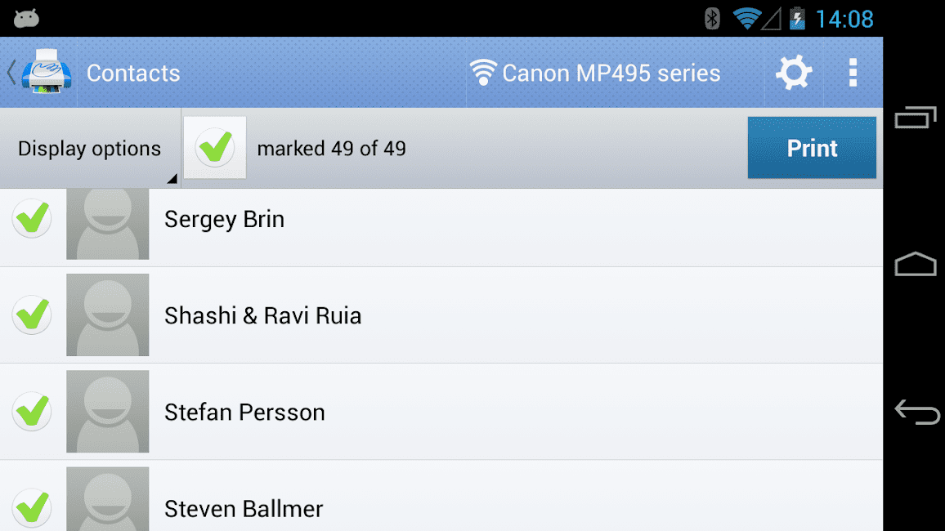Tap Sergey Brin's avatar thumbnail
Screen dimensions: 945x531
point(107,224)
